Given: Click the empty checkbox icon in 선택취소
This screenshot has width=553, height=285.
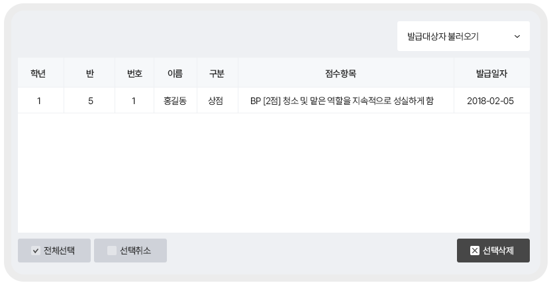Looking at the screenshot, I should coord(112,251).
